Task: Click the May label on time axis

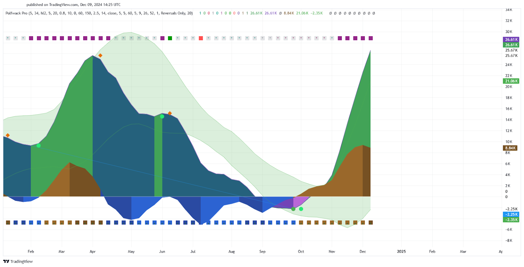Action: tap(131, 252)
